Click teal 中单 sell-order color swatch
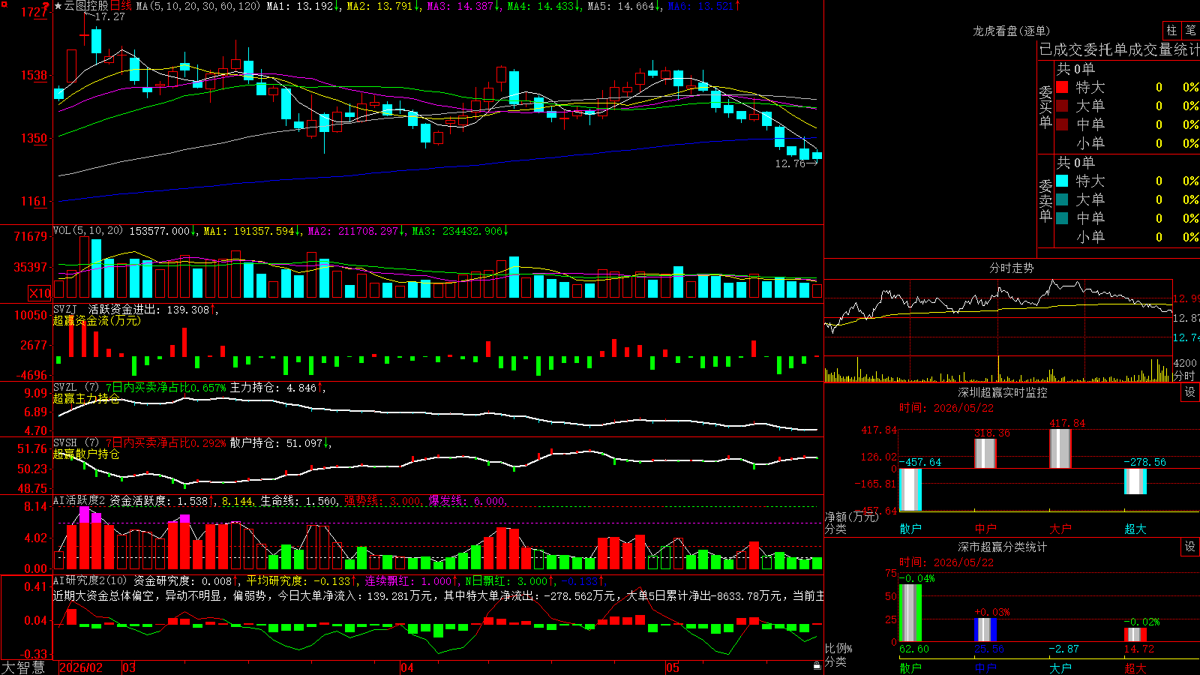This screenshot has width=1200, height=675. [1062, 218]
